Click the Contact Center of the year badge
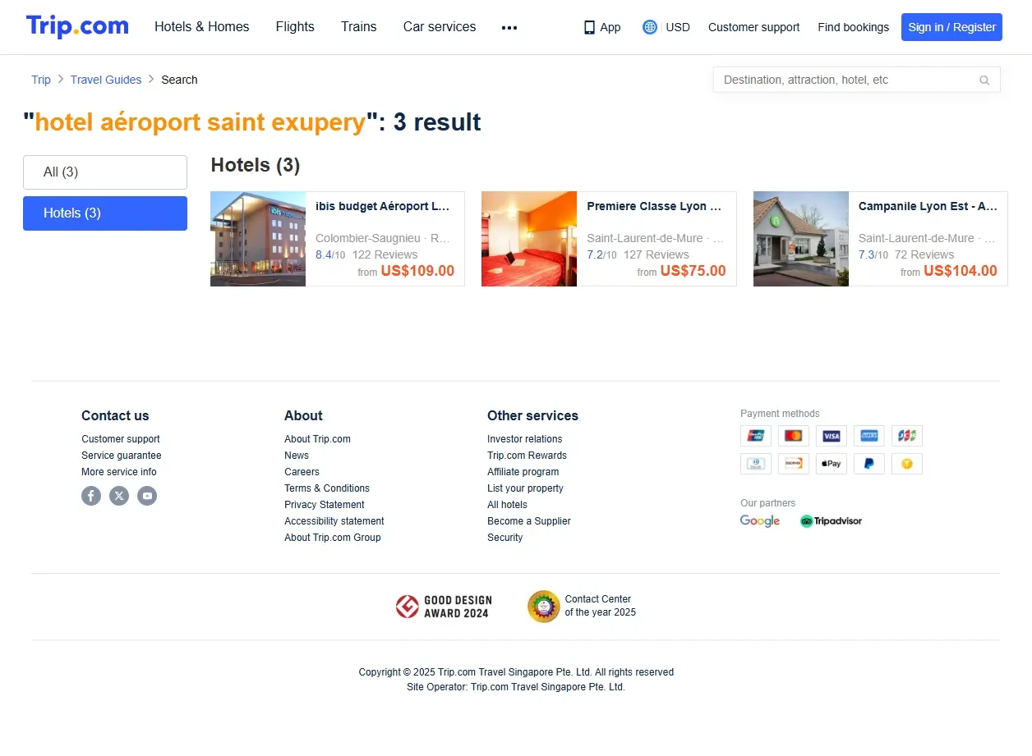Image resolution: width=1032 pixels, height=756 pixels. pyautogui.click(x=582, y=607)
